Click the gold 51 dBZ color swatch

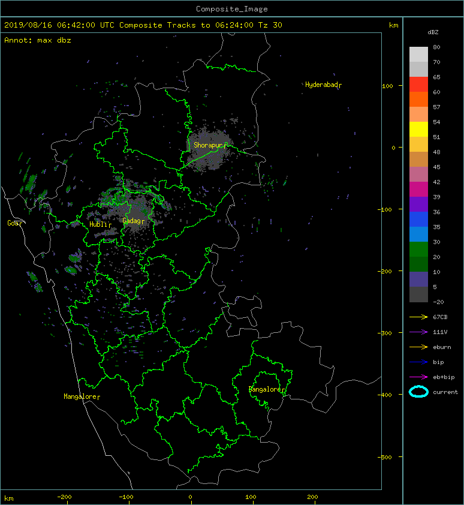[x=418, y=144]
